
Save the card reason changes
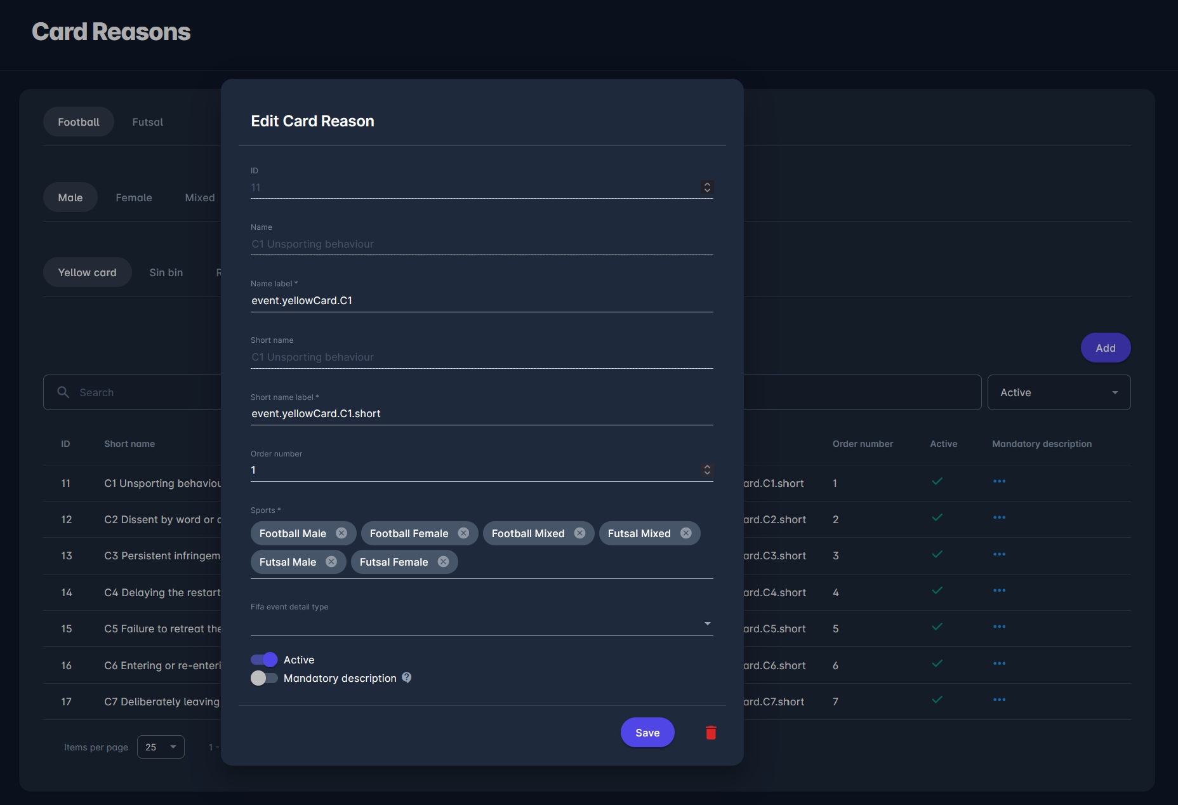tap(647, 733)
